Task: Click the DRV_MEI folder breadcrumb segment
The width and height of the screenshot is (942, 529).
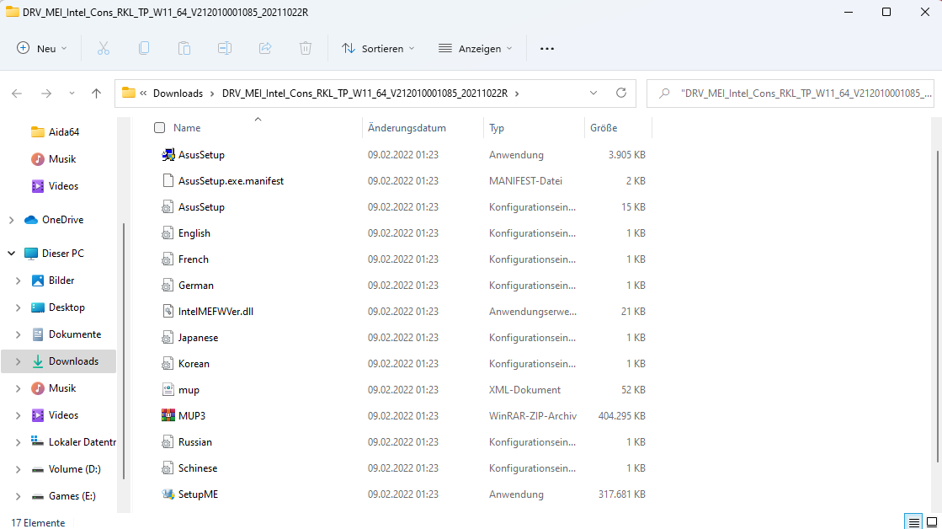Action: point(365,94)
